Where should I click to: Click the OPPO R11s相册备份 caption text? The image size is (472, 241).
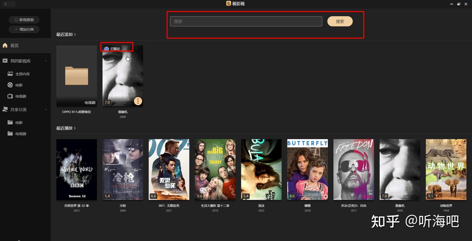coord(77,112)
